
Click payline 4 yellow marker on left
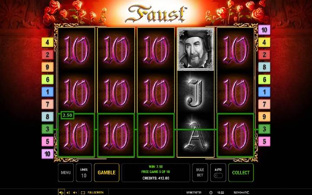click(48, 42)
